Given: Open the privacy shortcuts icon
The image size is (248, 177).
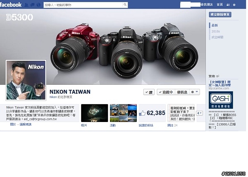Looking at the screenshot, I should 228,5.
